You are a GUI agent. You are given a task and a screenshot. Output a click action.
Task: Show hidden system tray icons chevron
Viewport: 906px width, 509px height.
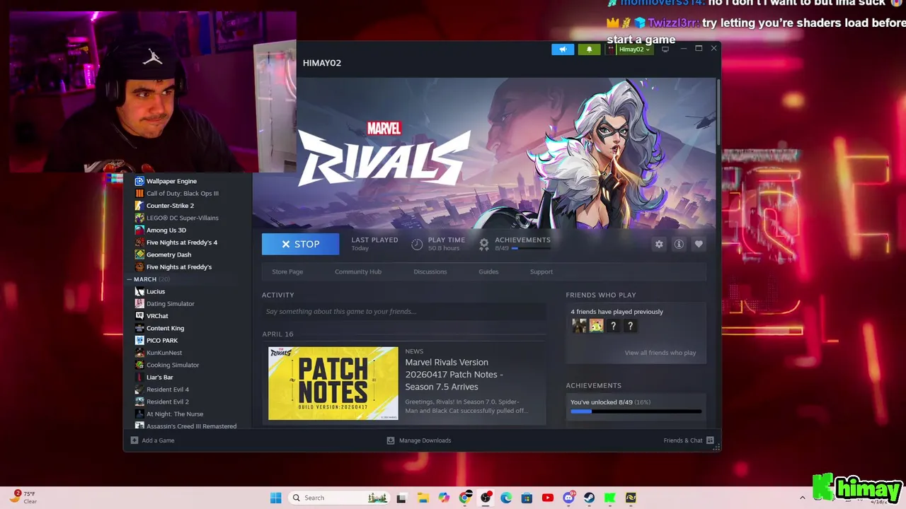click(802, 498)
